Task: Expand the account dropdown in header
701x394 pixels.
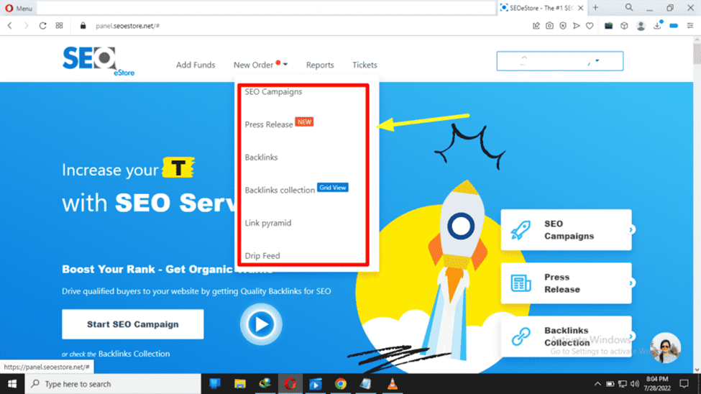Action: click(559, 61)
